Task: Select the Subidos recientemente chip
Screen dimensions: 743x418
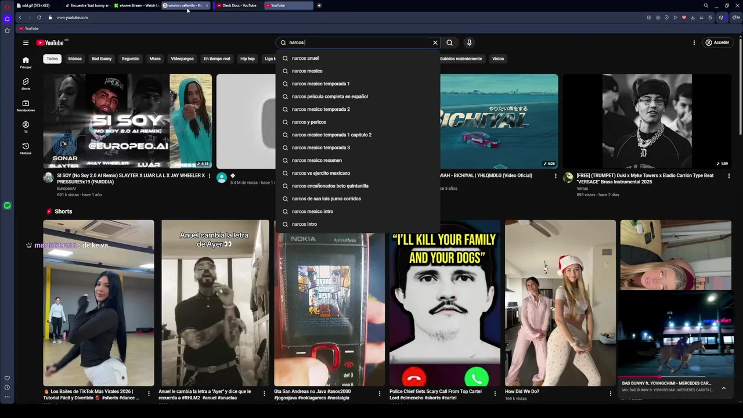Action: tap(461, 59)
